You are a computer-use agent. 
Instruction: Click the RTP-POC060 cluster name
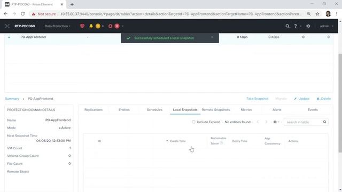tap(25, 26)
